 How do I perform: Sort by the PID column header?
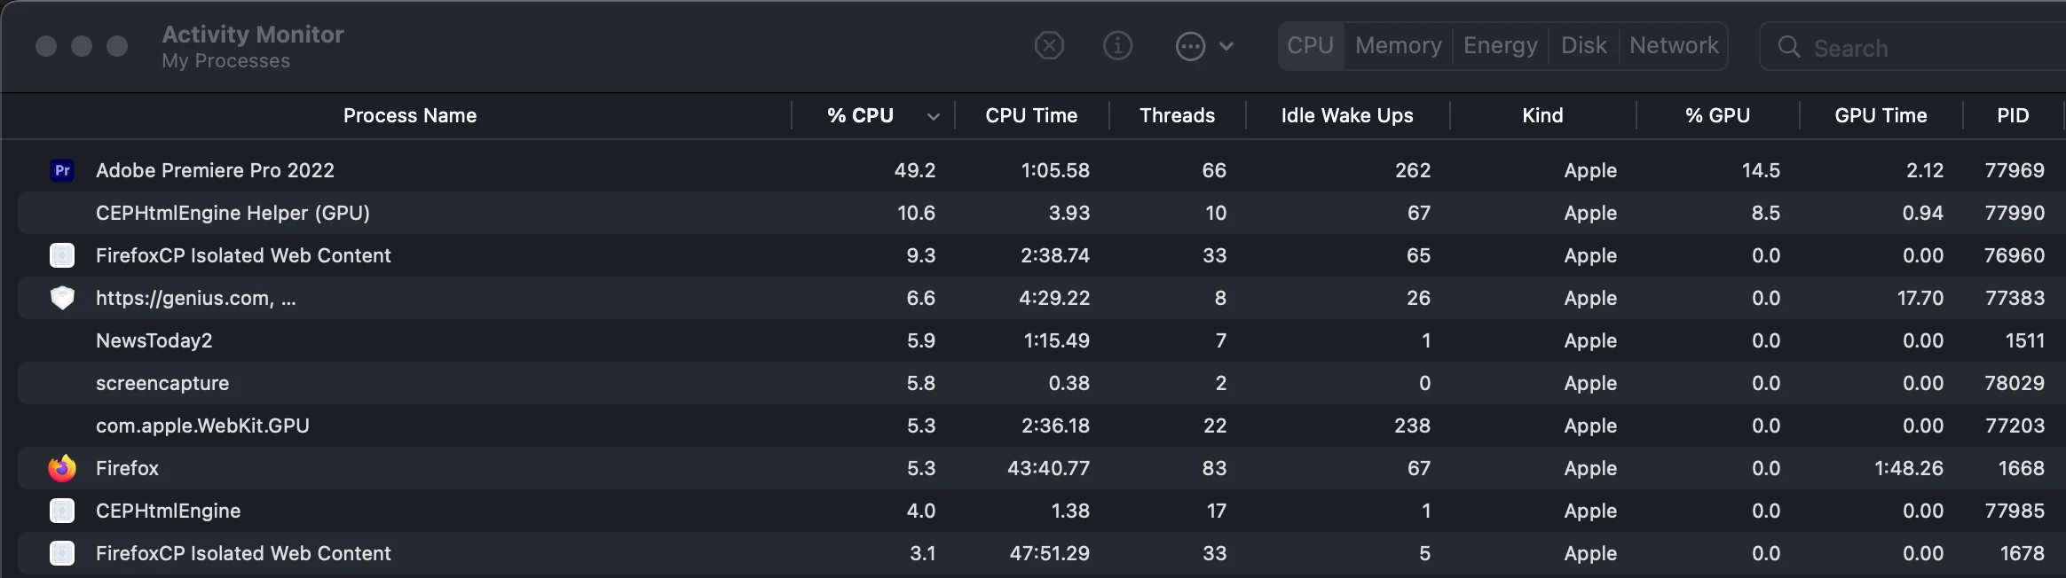pos(2013,115)
